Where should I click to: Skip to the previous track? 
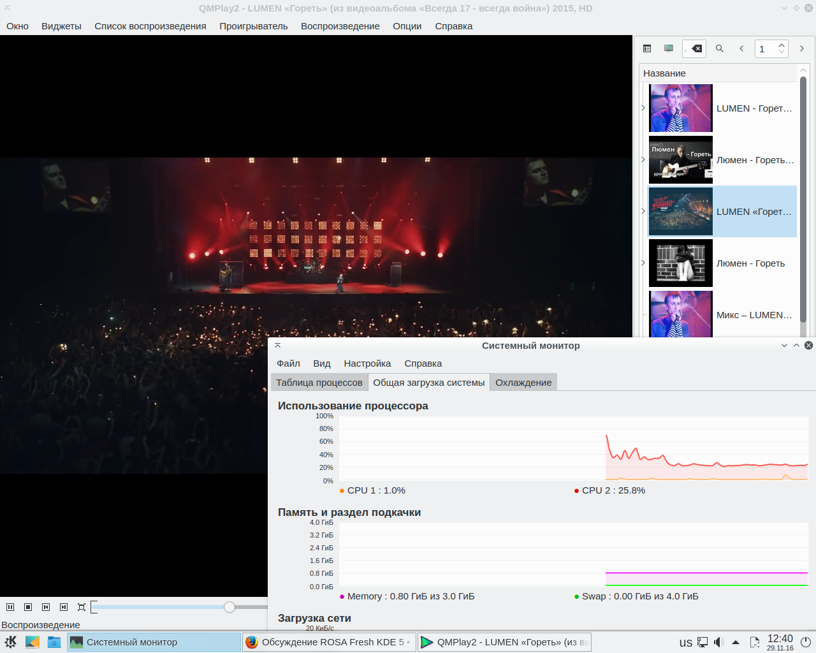pyautogui.click(x=46, y=607)
